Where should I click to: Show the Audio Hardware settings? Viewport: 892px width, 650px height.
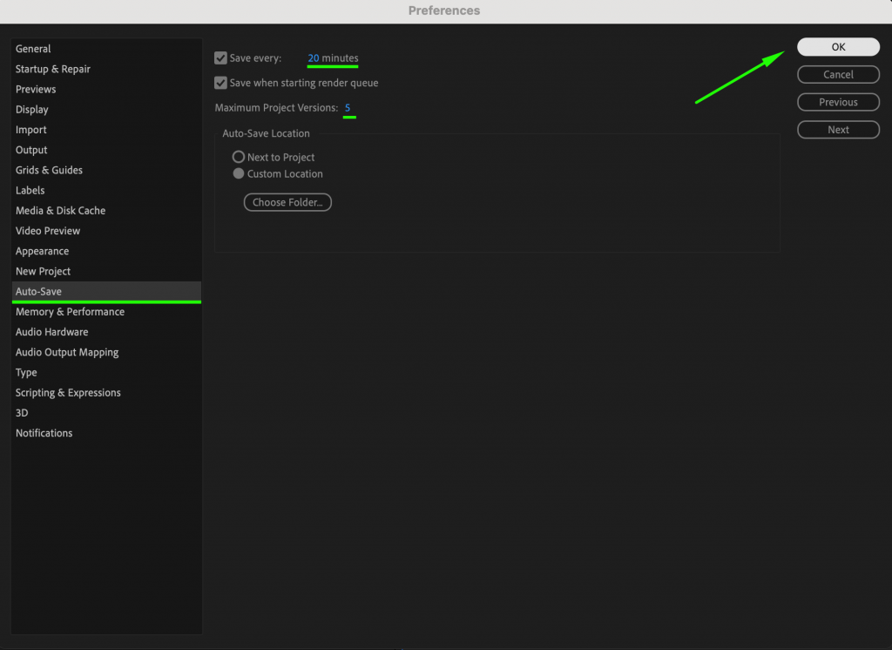[x=51, y=332]
